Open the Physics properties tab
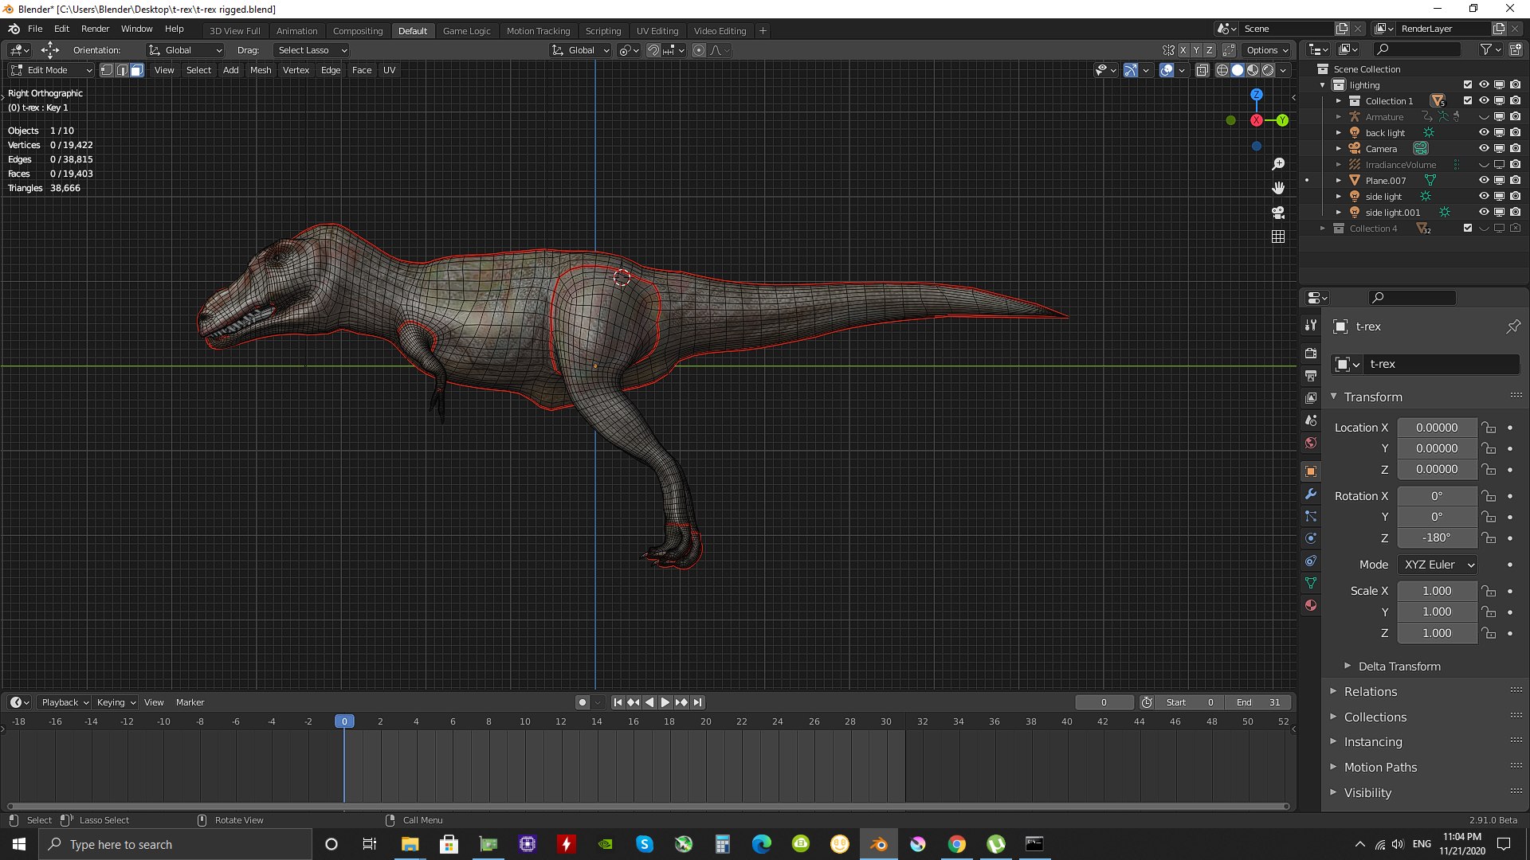This screenshot has width=1530, height=860. pos(1311,538)
